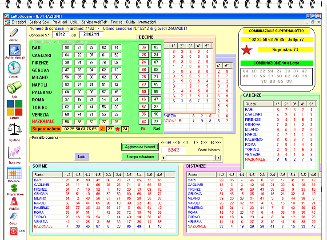The image size is (327, 240).
Task: Open the Spie flashlight icon
Action: [x=14, y=88]
